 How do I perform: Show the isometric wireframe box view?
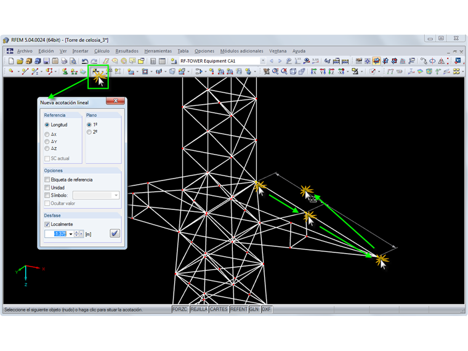293,71
